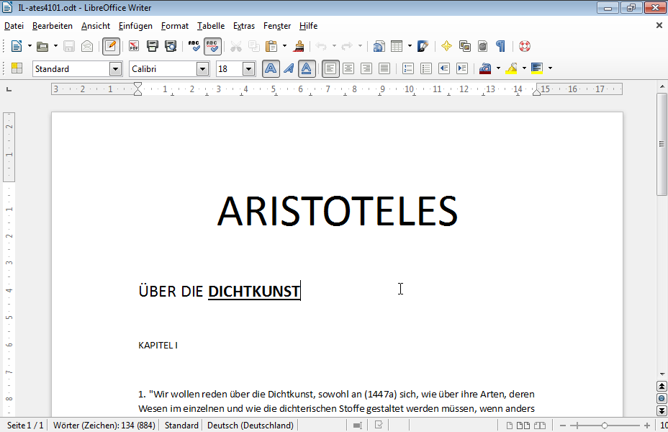Open the Format menu
668x432 pixels.
(x=175, y=26)
